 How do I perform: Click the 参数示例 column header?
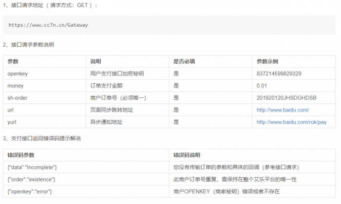[x=267, y=62]
